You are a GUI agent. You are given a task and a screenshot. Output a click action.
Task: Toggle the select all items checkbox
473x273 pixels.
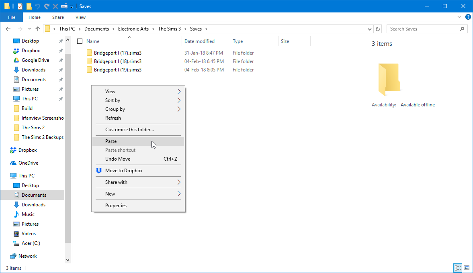click(x=80, y=41)
